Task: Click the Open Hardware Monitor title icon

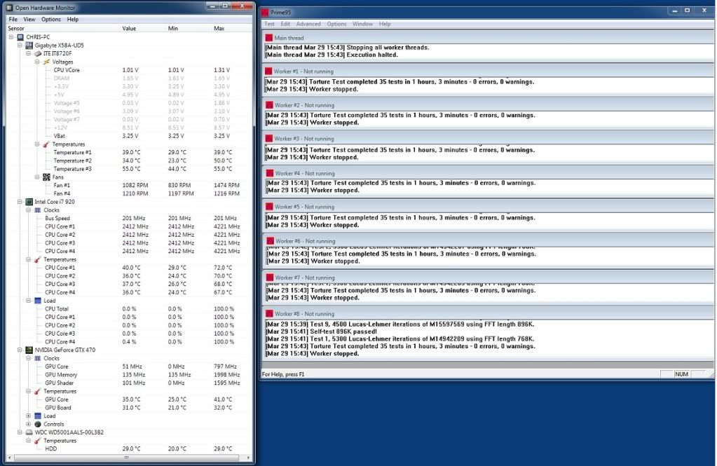Action: tap(10, 8)
